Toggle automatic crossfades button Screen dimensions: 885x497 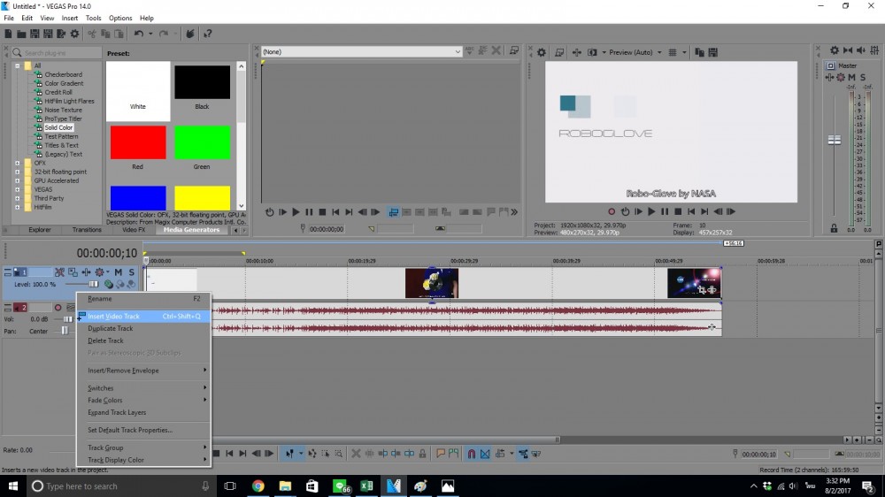click(485, 454)
